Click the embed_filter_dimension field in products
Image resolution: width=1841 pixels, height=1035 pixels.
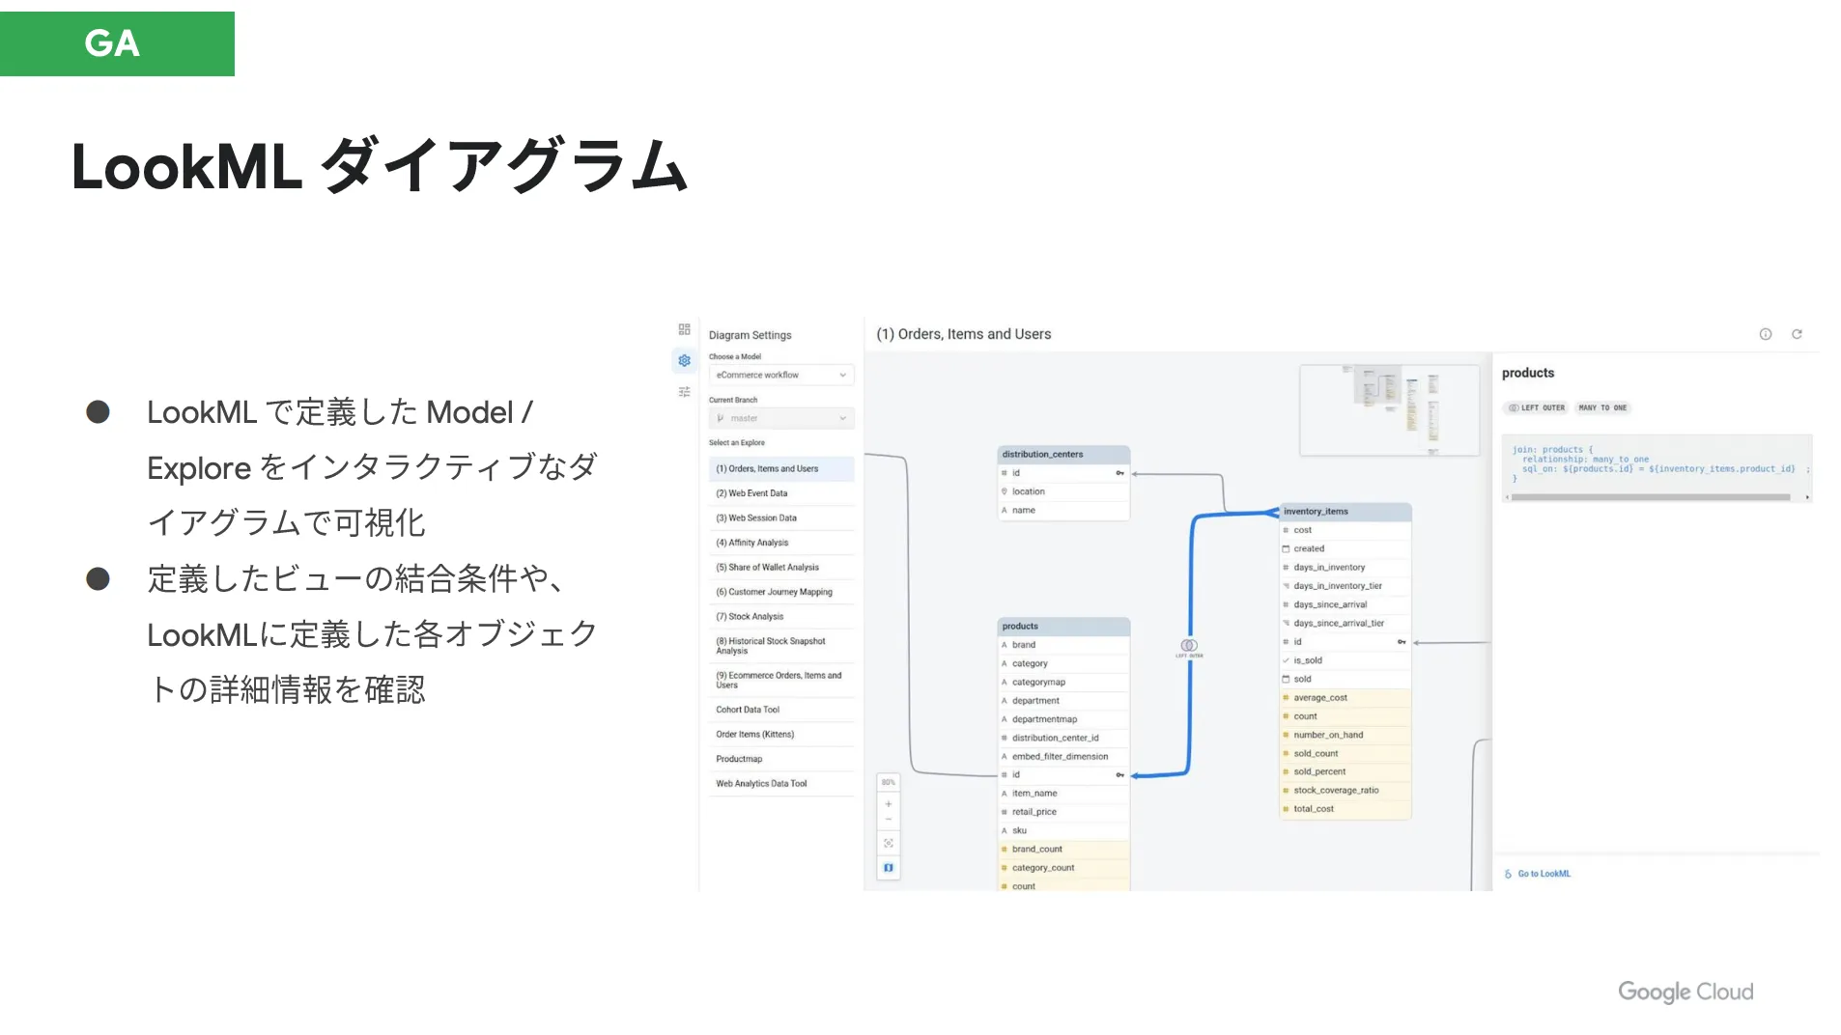1063,756
